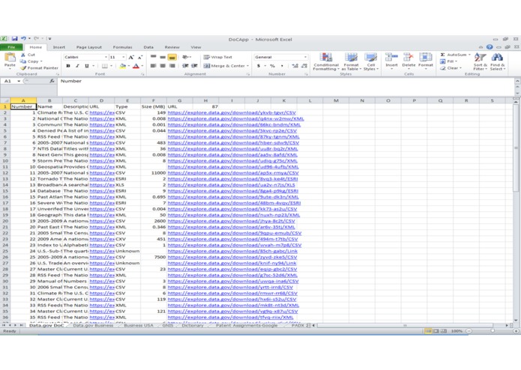
Task: Toggle center text alignment
Action: [x=163, y=66]
